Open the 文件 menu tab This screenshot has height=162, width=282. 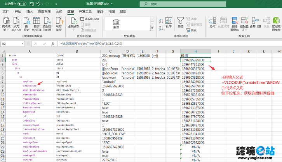(x=6, y=12)
